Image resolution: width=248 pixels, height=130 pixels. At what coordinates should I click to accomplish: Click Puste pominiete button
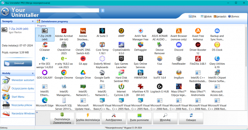pos(139,118)
